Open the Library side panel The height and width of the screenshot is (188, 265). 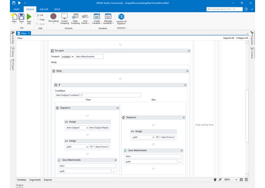click(x=13, y=52)
